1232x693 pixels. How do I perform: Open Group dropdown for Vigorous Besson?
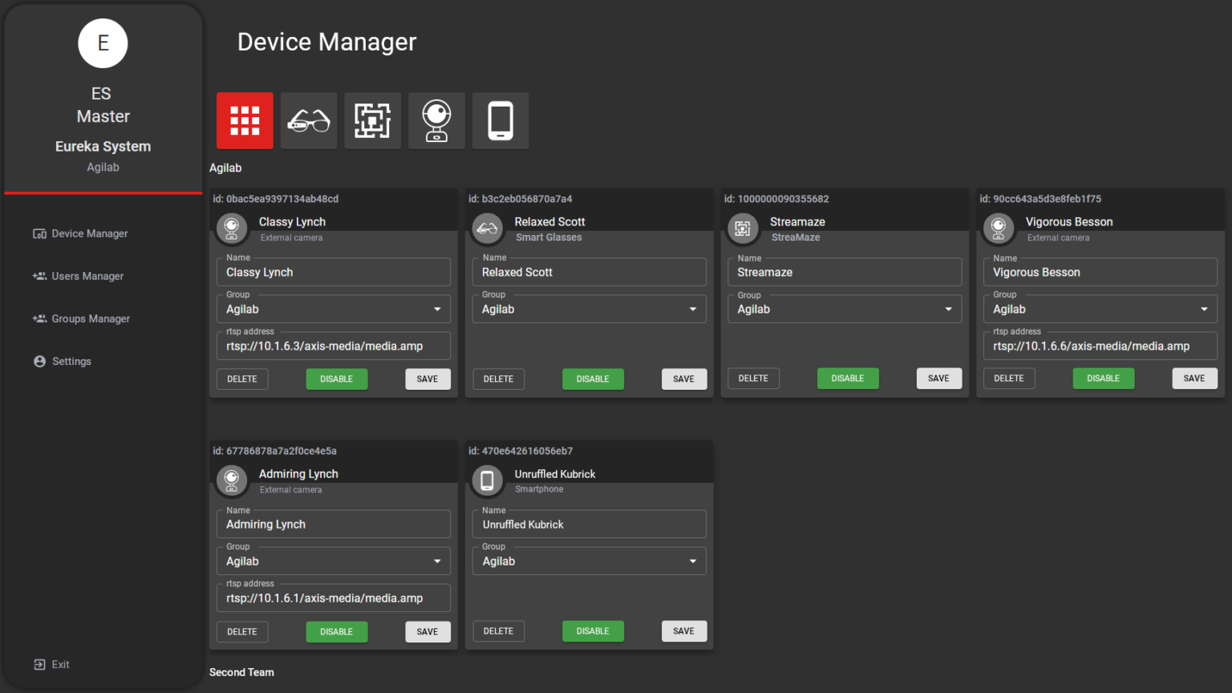click(x=1100, y=309)
